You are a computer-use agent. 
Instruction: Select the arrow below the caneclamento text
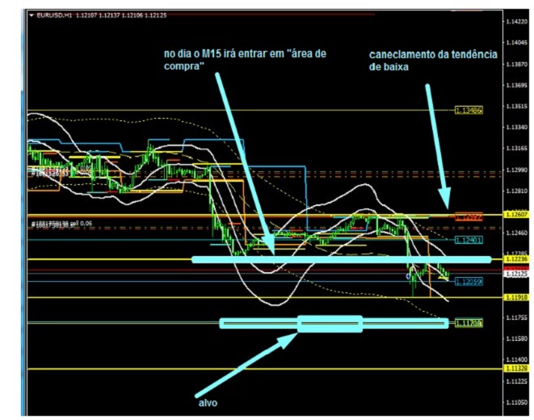tap(435, 145)
